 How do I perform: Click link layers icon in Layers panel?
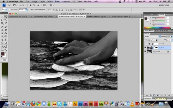[x=147, y=95]
